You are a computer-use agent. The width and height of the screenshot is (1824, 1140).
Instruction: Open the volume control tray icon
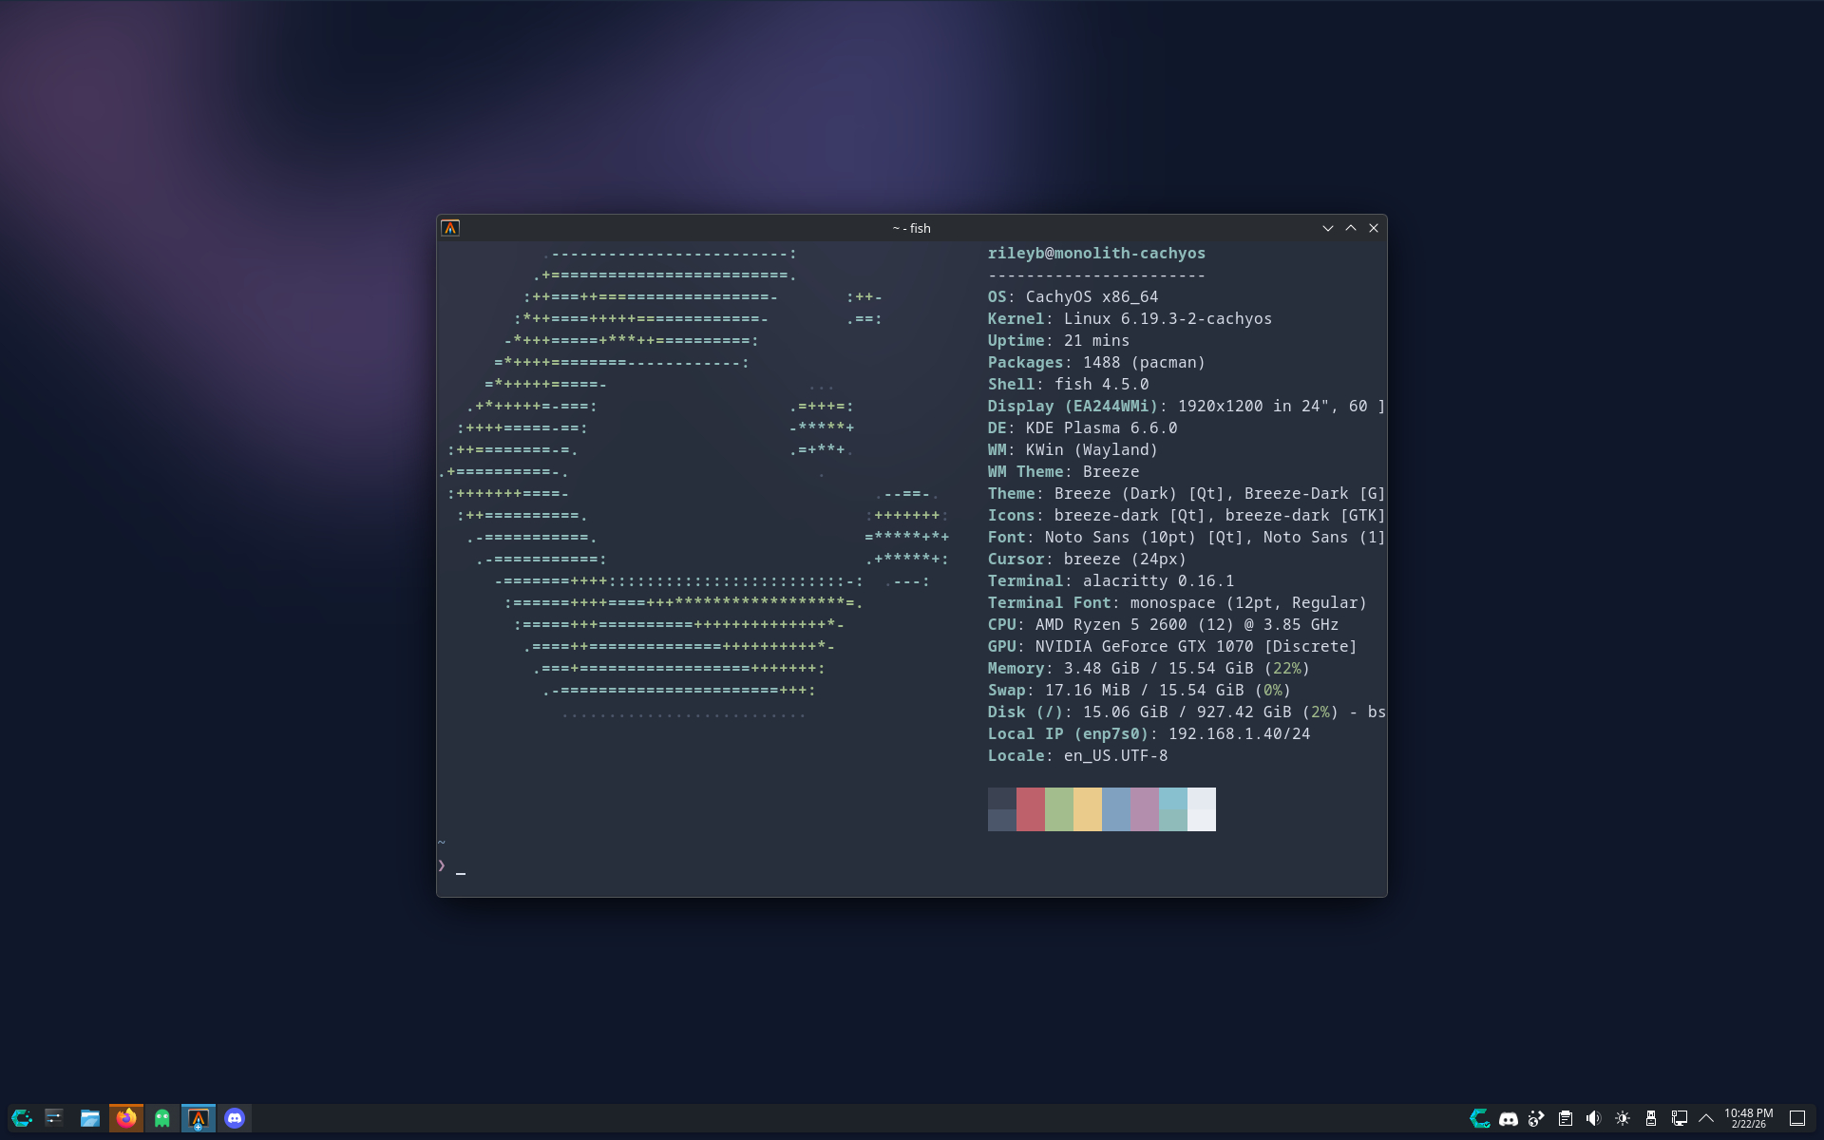pos(1593,1118)
